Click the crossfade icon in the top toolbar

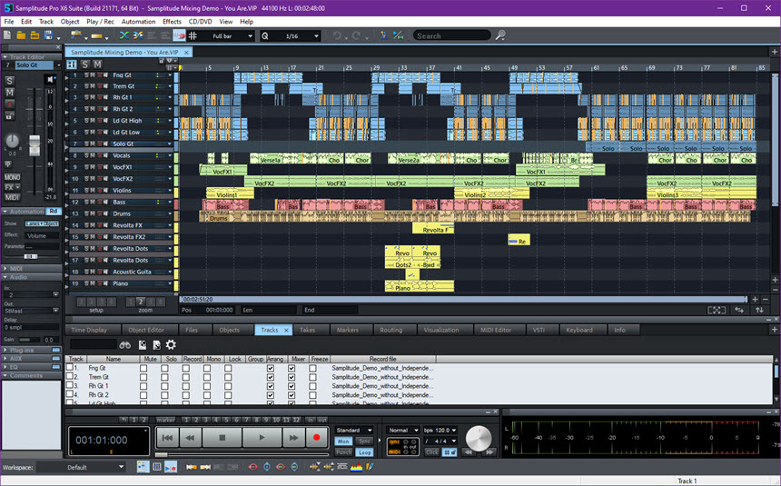(x=124, y=35)
